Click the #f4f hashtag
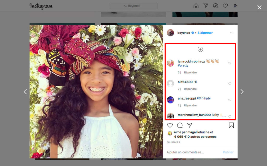This screenshot has height=166, width=267. pos(200,99)
